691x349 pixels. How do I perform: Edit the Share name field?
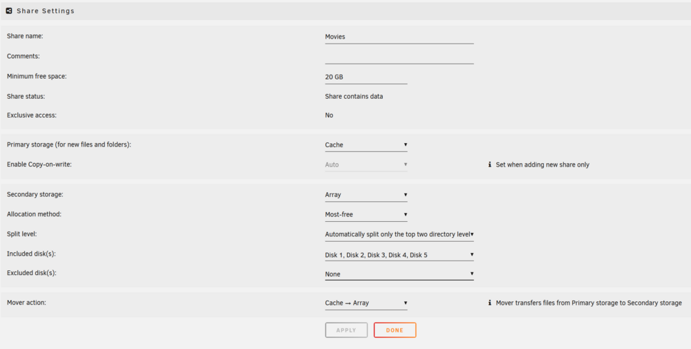pyautogui.click(x=399, y=37)
